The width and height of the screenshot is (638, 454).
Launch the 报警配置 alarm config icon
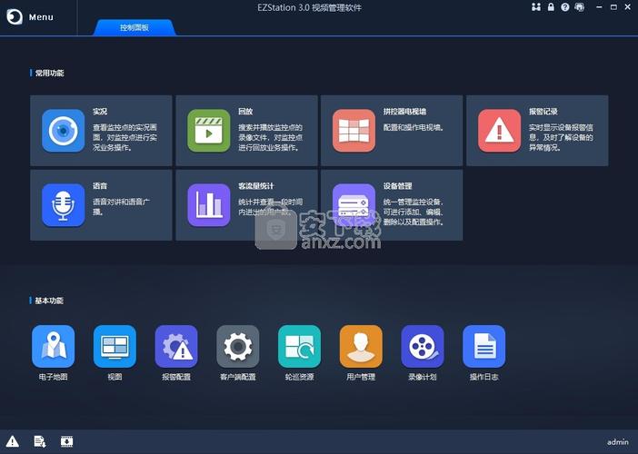tap(176, 346)
